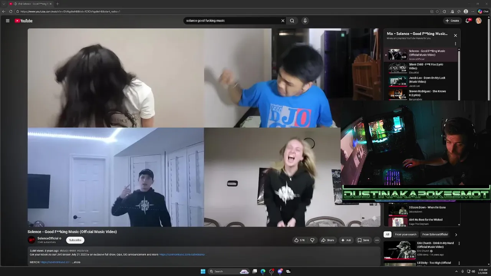
Task: Open the SolenceOfficial channel avatar
Action: (31, 240)
